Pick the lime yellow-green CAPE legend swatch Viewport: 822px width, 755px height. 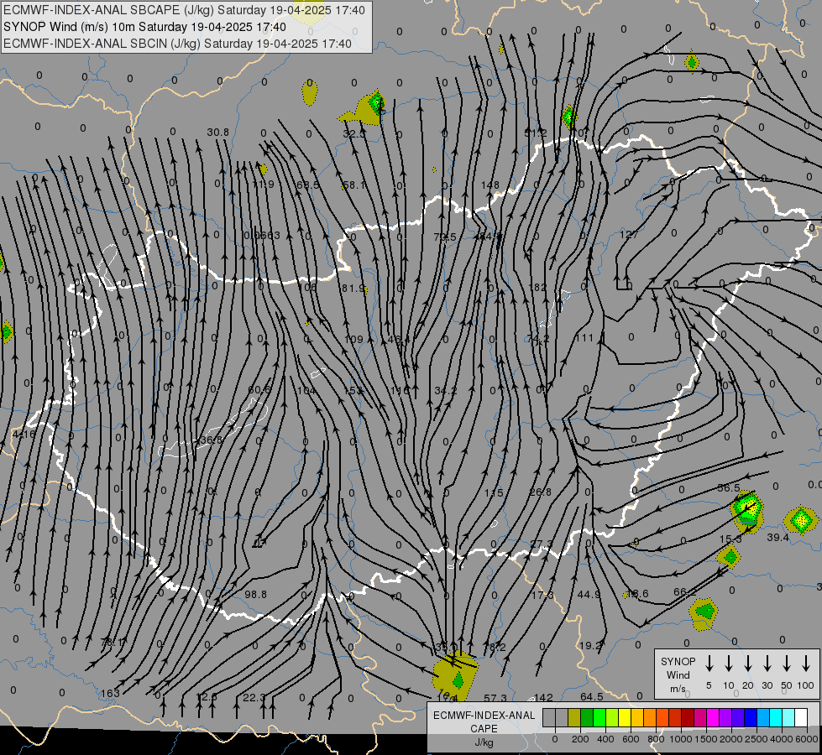click(x=612, y=718)
